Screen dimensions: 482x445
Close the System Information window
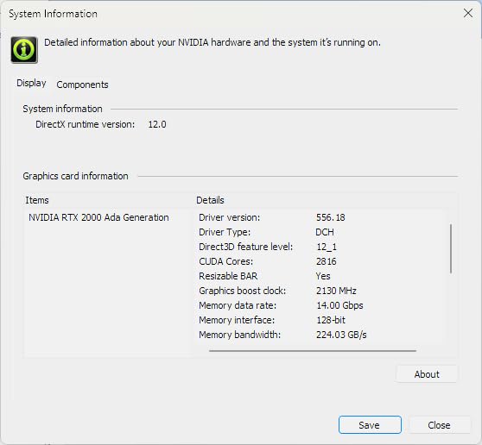pos(468,13)
